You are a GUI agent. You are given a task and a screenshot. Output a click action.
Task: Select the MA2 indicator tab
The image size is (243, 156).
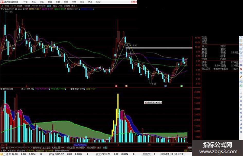coord(63,148)
